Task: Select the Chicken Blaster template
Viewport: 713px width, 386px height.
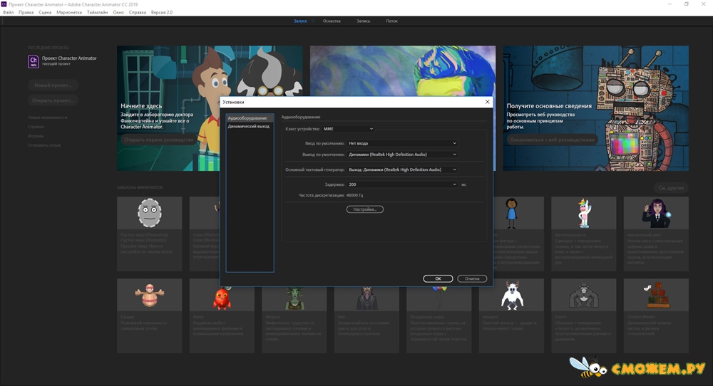Action: (x=656, y=316)
